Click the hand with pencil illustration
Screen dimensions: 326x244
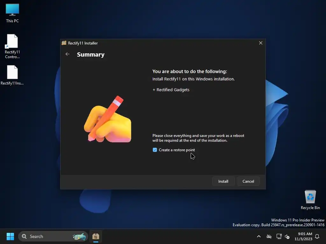(x=108, y=119)
